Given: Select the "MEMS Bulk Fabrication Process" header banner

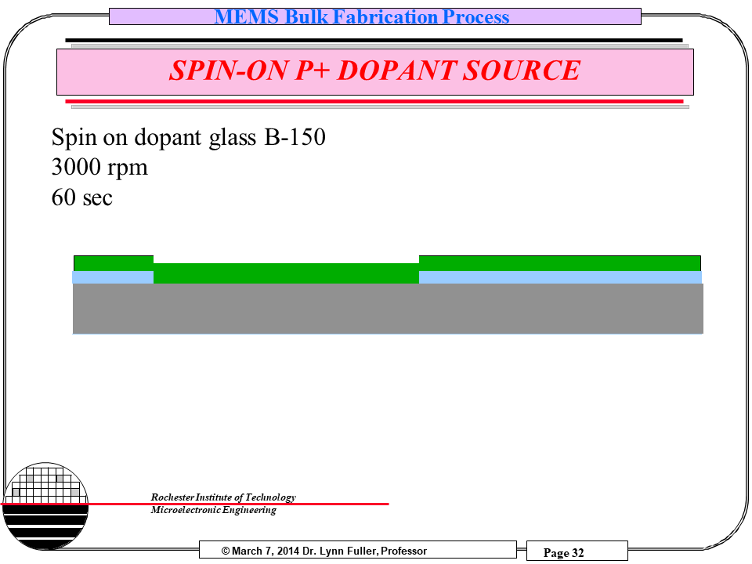Looking at the screenshot, I should point(374,16).
